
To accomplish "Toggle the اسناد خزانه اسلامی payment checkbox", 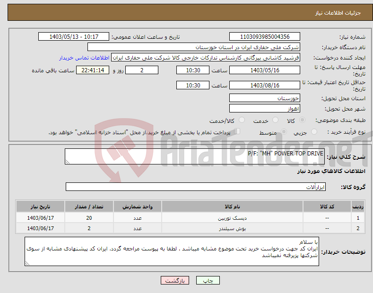I will [237, 131].
